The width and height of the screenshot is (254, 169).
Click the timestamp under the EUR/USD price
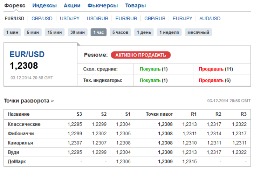pos(32,78)
